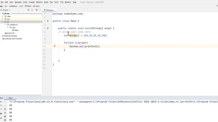The width and height of the screenshot is (218, 122).
Task: Close the Main.java editor tab
Action: [x=55, y=10]
